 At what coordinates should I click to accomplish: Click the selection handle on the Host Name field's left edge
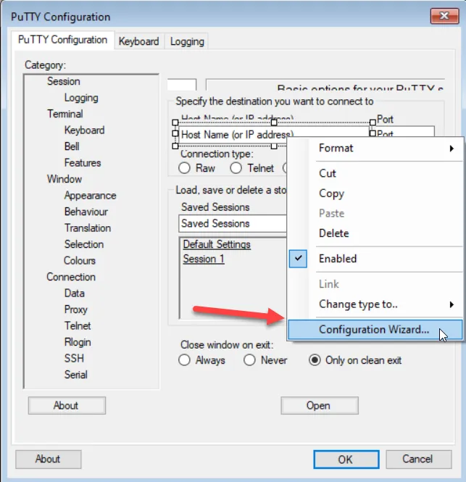175,133
